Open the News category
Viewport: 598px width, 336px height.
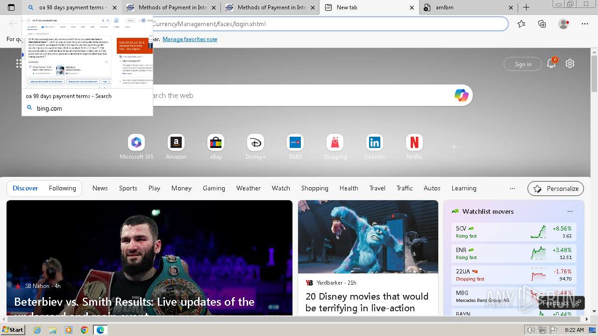100,188
